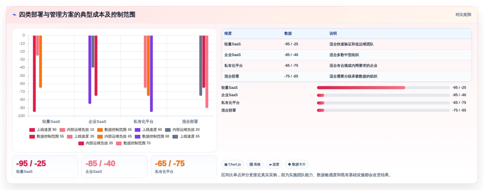Select the 数据卡片 chip

[x=297, y=165]
